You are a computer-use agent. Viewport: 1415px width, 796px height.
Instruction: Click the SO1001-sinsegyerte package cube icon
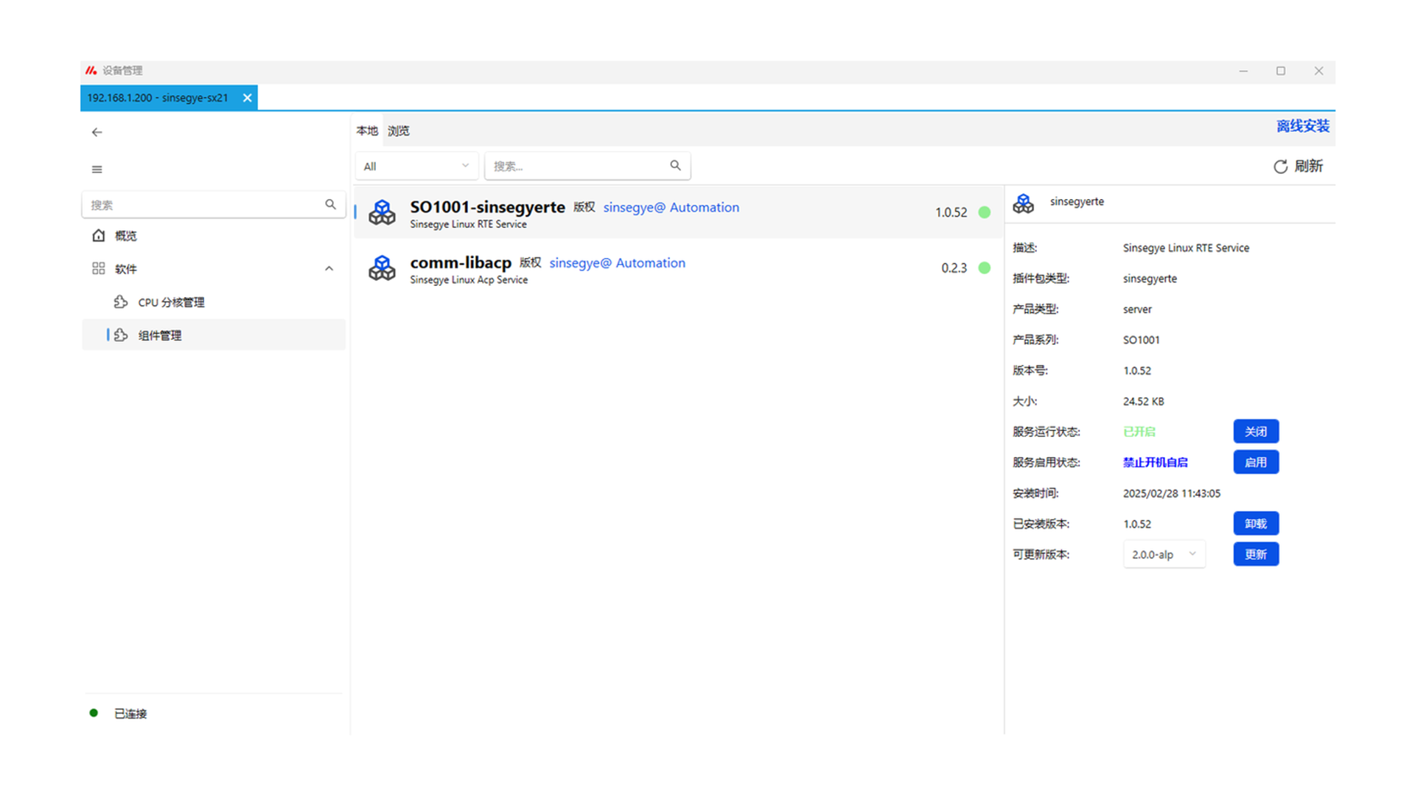coord(382,212)
